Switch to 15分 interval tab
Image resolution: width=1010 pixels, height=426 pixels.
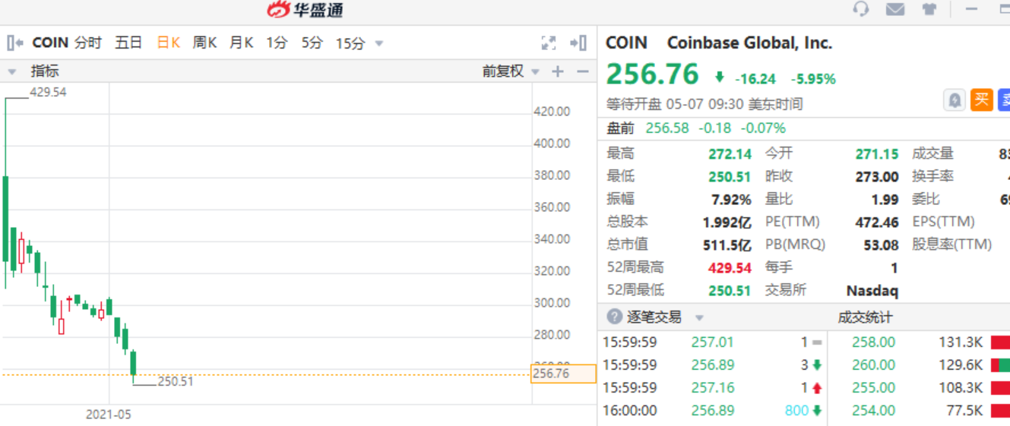click(350, 43)
